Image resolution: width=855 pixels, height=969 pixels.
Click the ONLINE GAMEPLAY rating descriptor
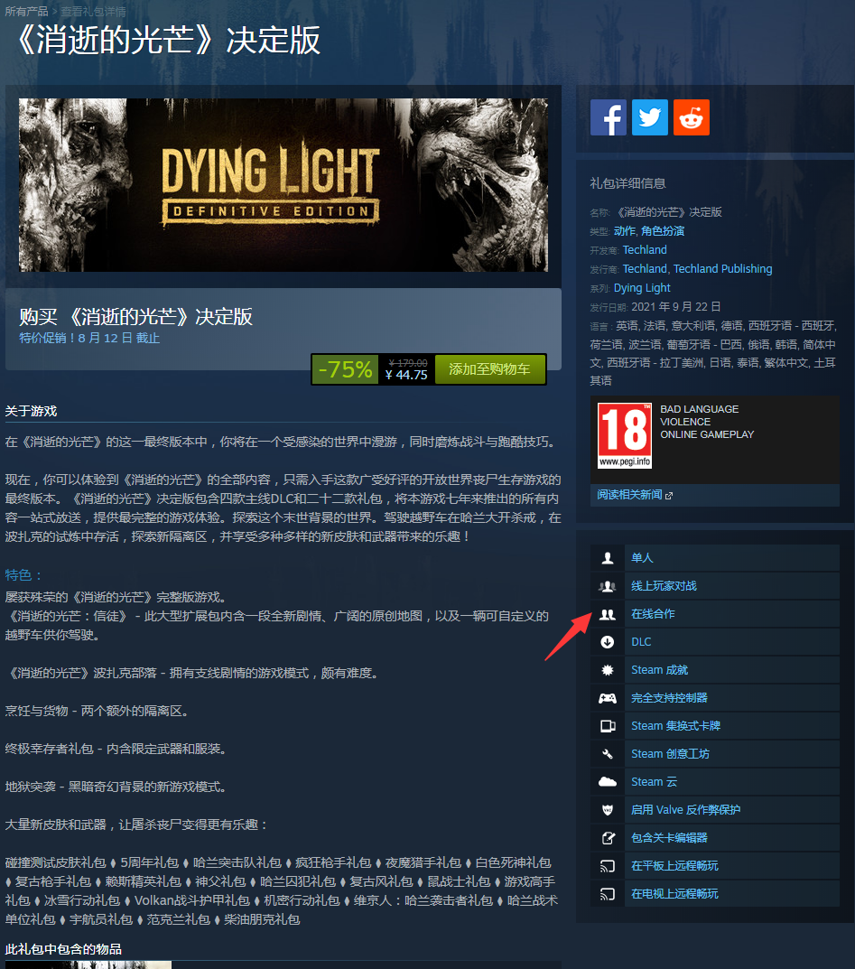[707, 435]
